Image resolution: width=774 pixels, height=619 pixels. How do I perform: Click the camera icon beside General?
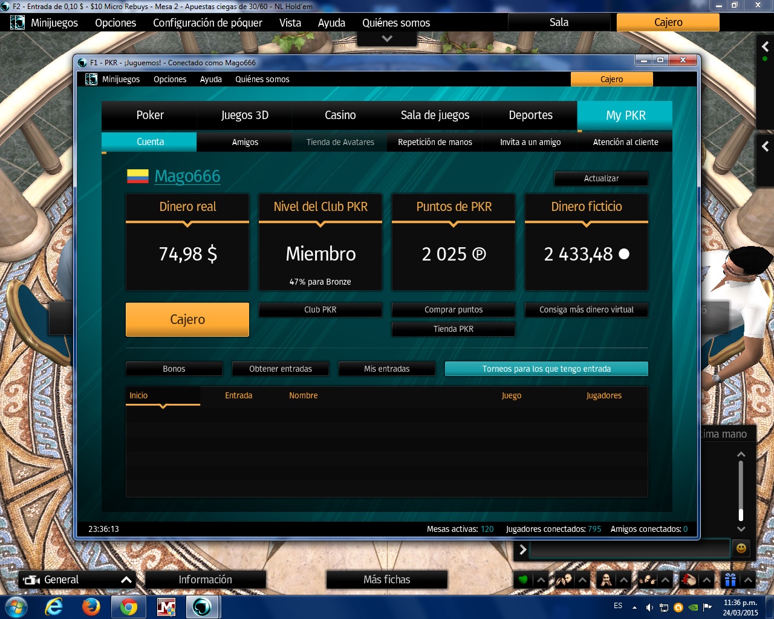click(x=31, y=580)
